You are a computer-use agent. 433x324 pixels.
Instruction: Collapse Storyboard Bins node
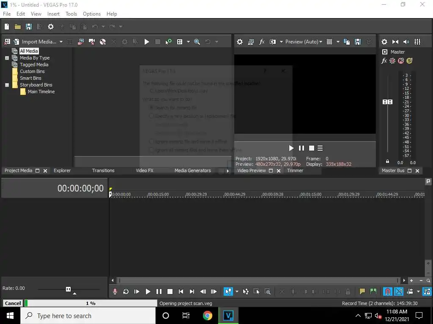[7, 85]
